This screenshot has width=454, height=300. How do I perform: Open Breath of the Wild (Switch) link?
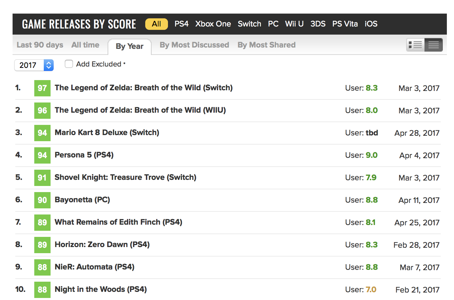coord(144,88)
